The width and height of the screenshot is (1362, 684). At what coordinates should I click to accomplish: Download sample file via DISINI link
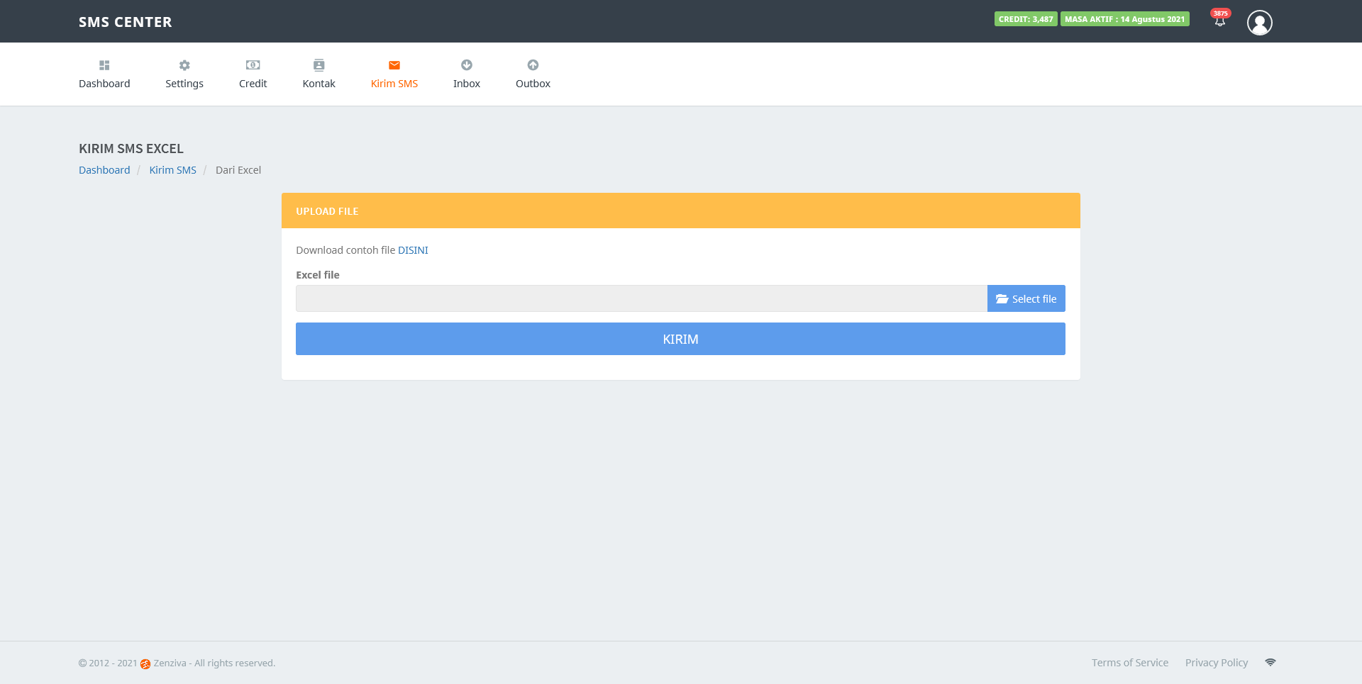413,250
